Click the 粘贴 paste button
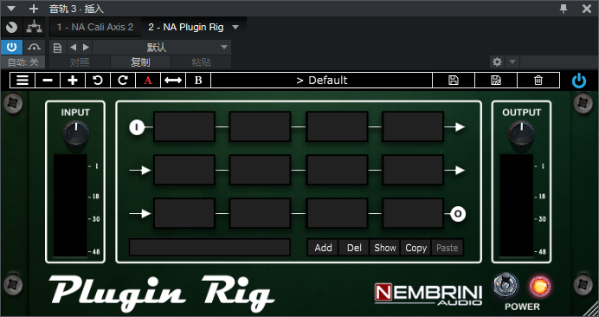 tap(201, 62)
